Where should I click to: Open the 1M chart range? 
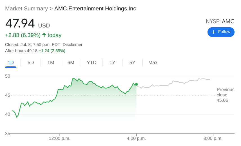[x=51, y=63]
